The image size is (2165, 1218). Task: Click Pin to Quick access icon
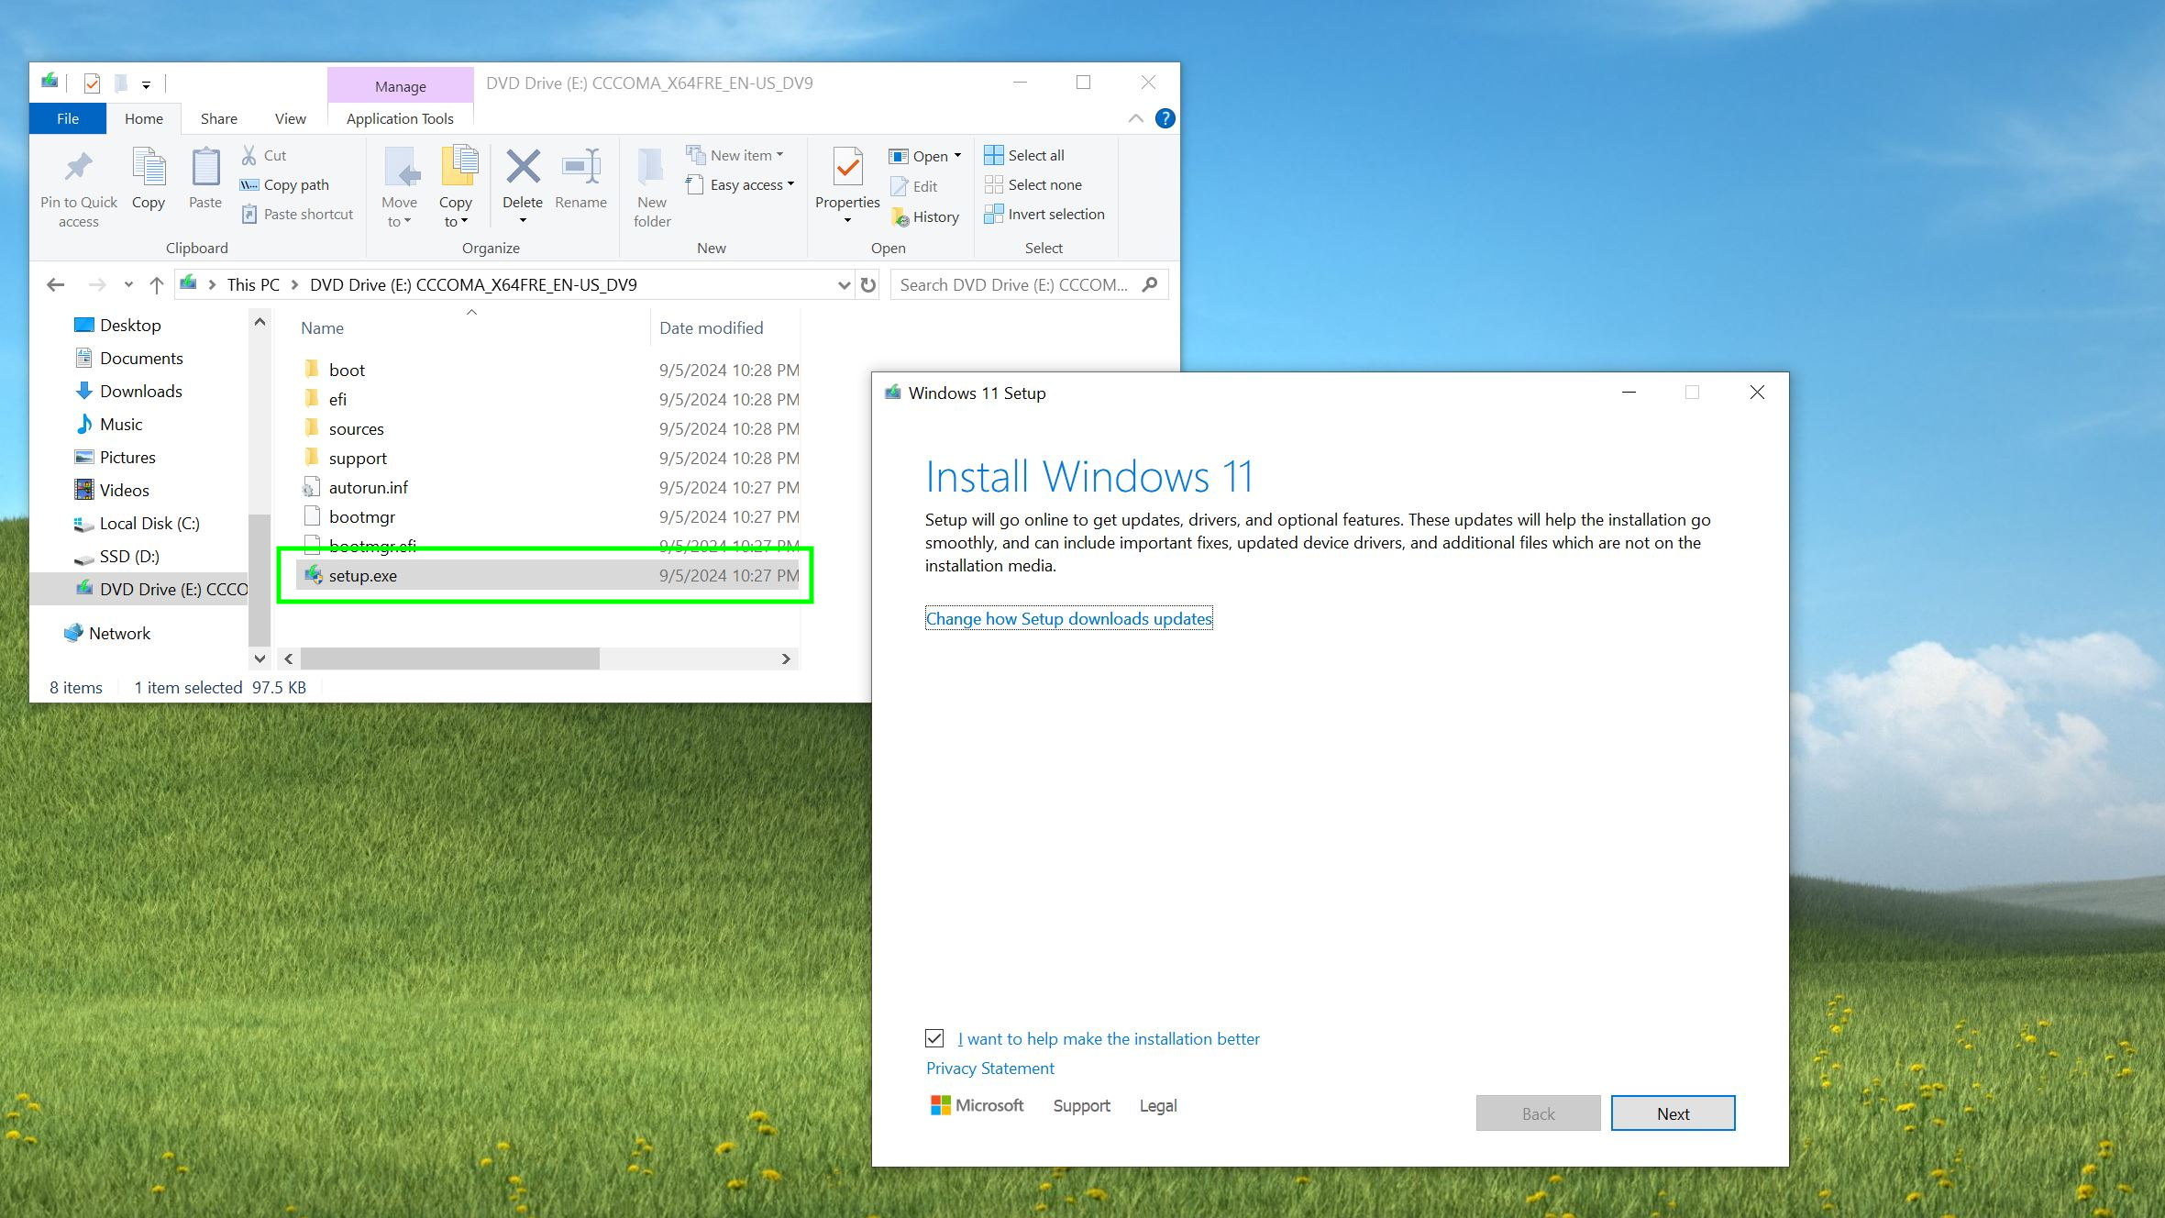(x=79, y=168)
